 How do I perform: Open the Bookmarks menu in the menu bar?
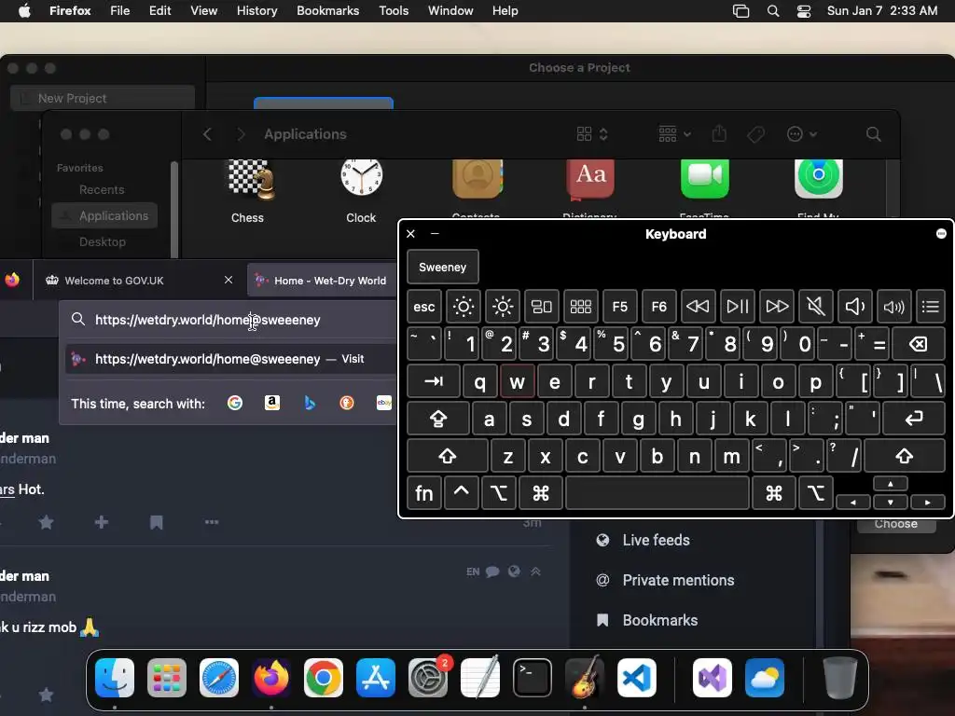pyautogui.click(x=327, y=11)
